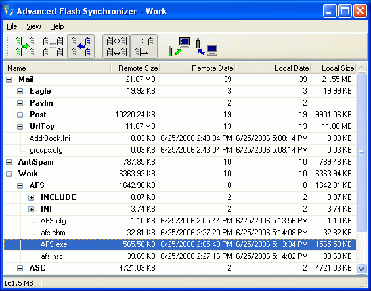Screen dimensions: 371x291
Task: Select the afs.chm file row
Action: click(180, 233)
